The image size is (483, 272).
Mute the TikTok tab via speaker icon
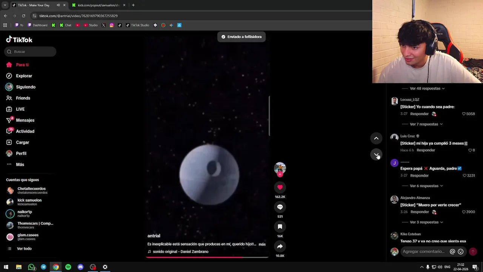coord(58,5)
